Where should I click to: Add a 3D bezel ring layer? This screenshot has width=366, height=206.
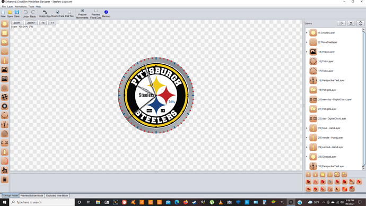4,51
